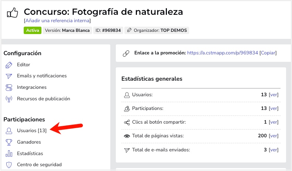
Task: Go to Ganadores section
Action: pos(29,142)
